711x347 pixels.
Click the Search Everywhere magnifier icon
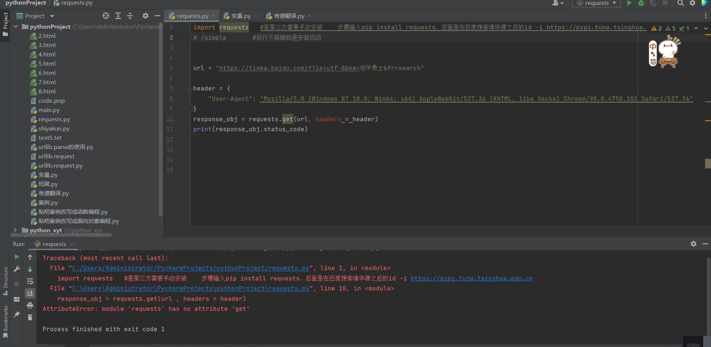(680, 3)
